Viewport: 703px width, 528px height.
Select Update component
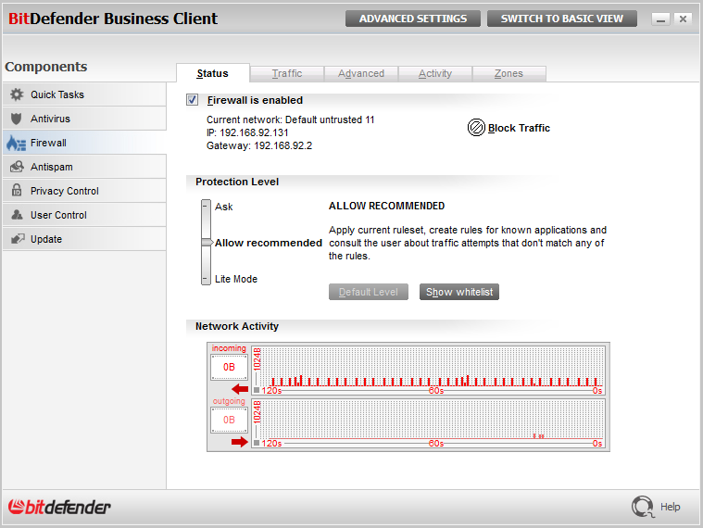click(x=84, y=239)
